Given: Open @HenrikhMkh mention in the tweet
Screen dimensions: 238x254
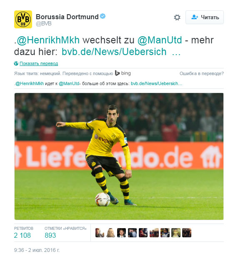Looking at the screenshot, I should [48, 40].
